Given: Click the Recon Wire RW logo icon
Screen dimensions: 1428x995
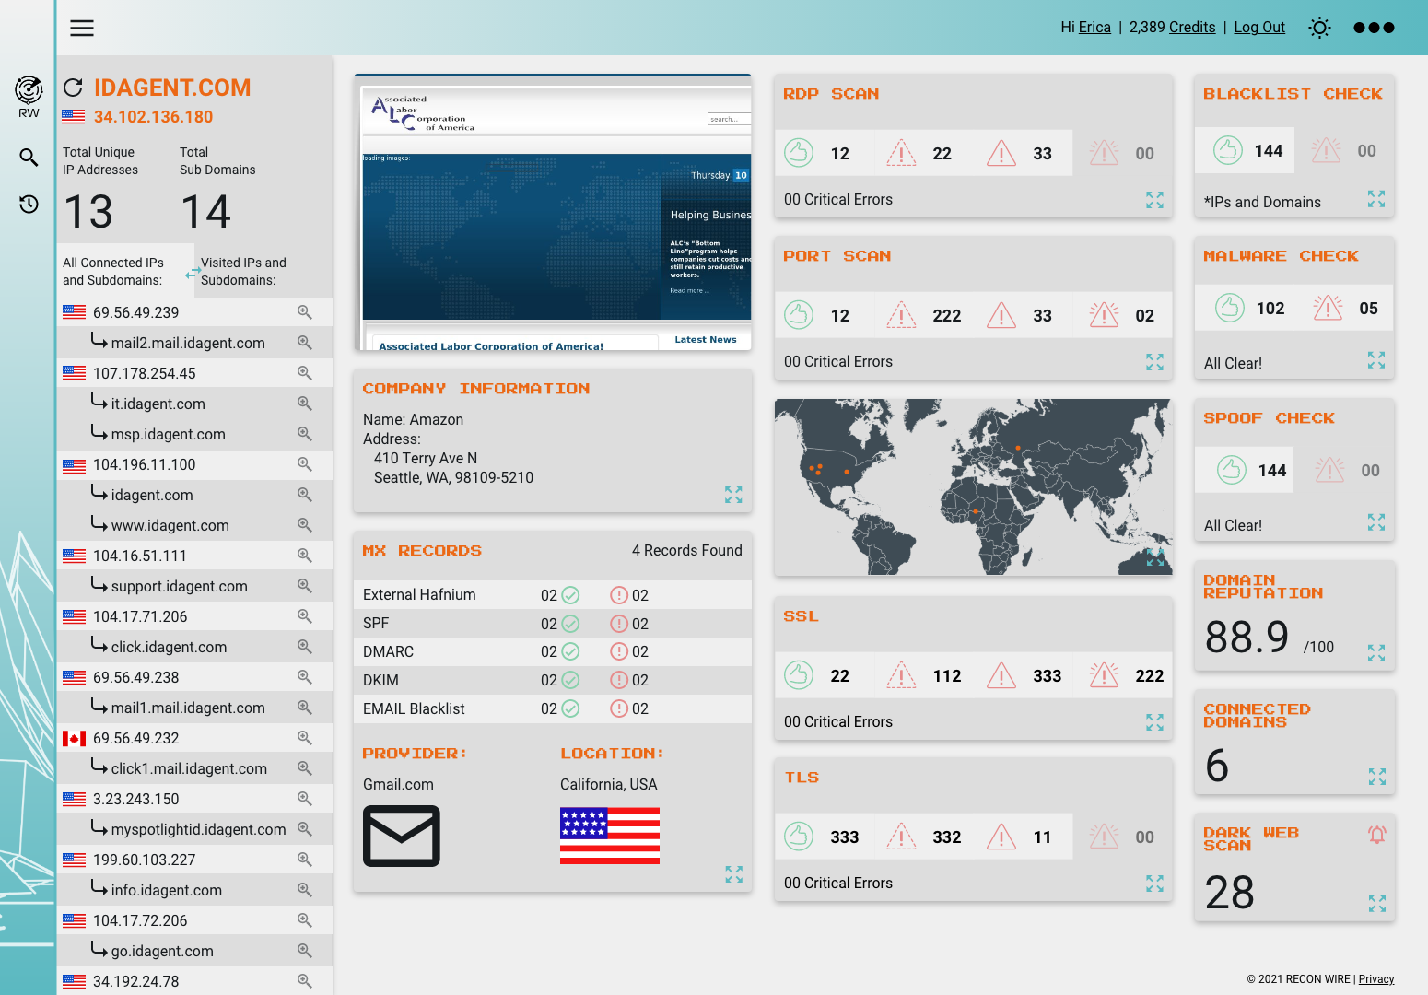Looking at the screenshot, I should (29, 97).
